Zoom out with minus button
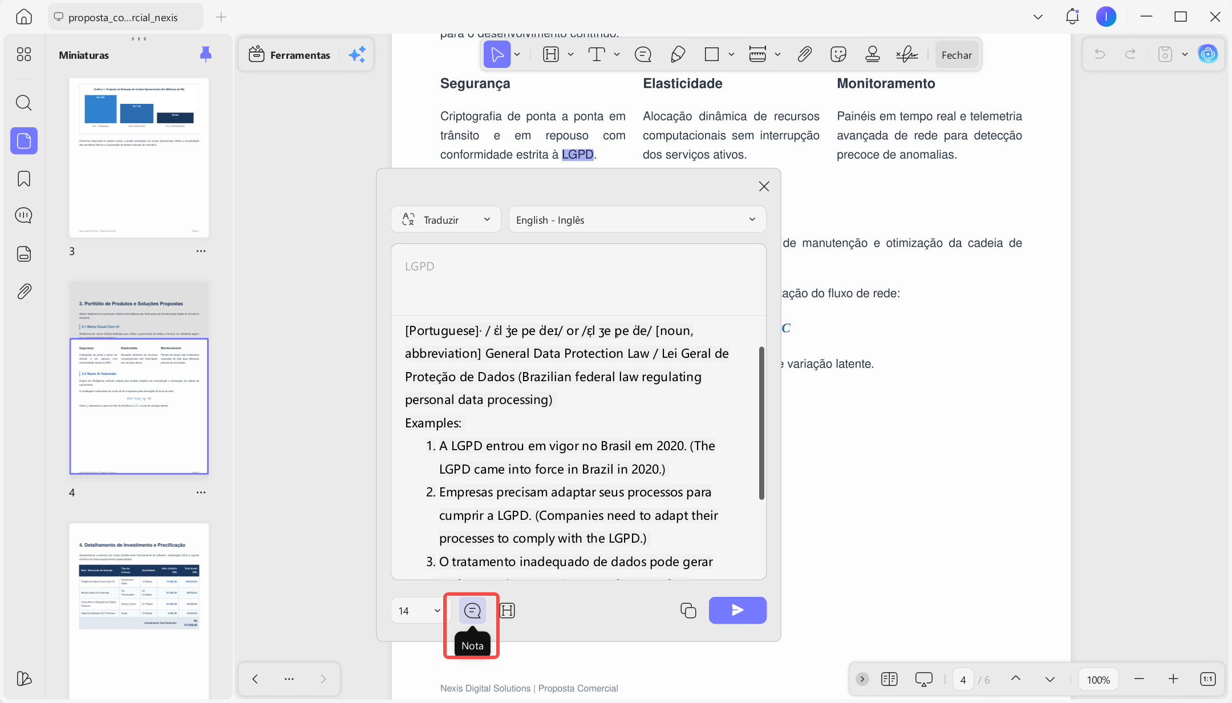The image size is (1232, 703). coord(1139,679)
